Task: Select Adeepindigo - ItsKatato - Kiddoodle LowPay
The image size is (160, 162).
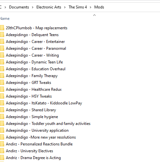Action: click(x=44, y=103)
